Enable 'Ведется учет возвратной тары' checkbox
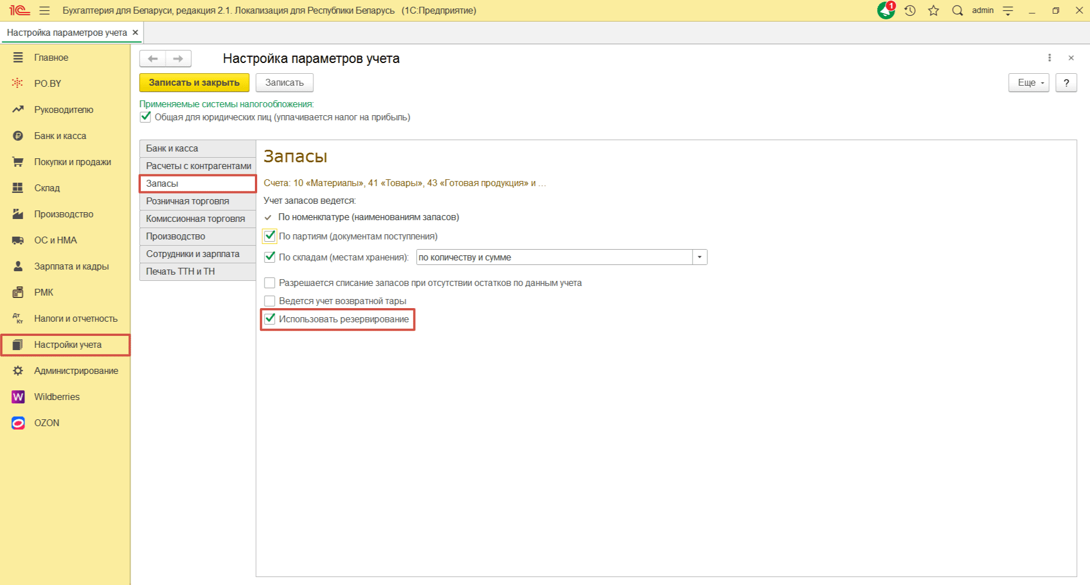The image size is (1090, 585). pyautogui.click(x=270, y=301)
